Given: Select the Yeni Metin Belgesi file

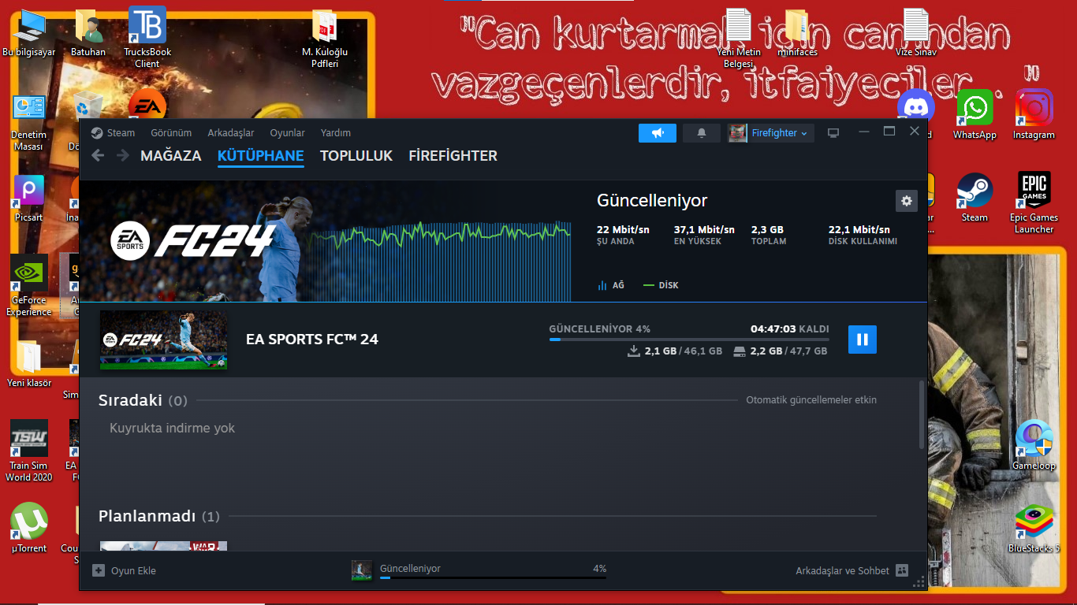Looking at the screenshot, I should 739,38.
